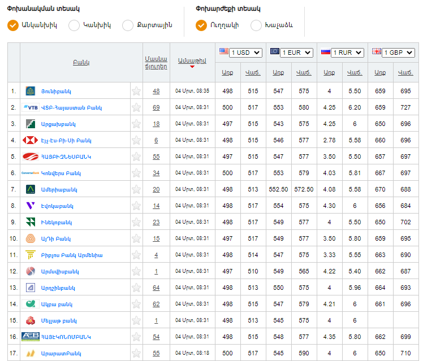Click the VTB bank logo icon
The image size is (423, 361).
31,107
